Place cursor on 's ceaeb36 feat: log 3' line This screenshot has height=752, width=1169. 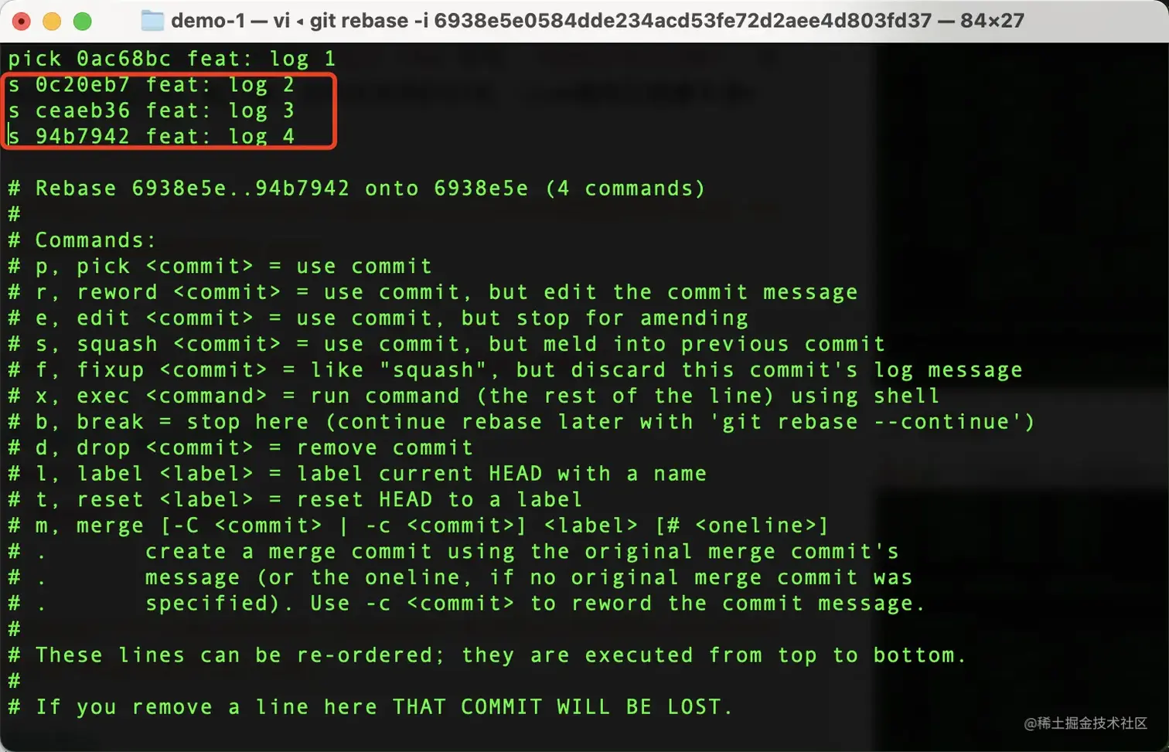point(152,111)
